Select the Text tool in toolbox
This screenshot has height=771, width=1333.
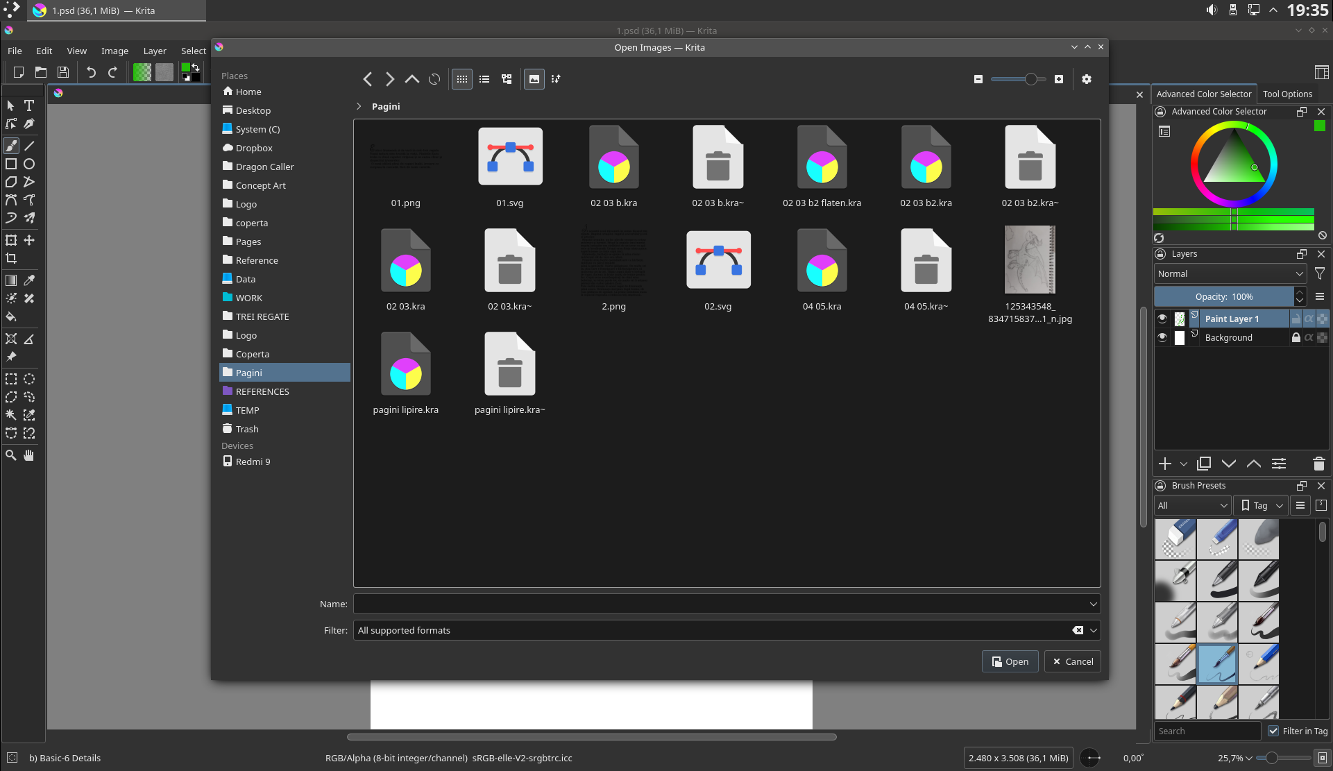[x=29, y=105]
